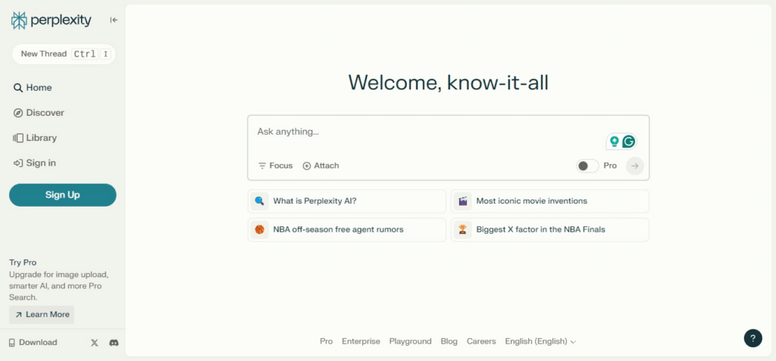Open the Discord community icon

click(x=114, y=343)
